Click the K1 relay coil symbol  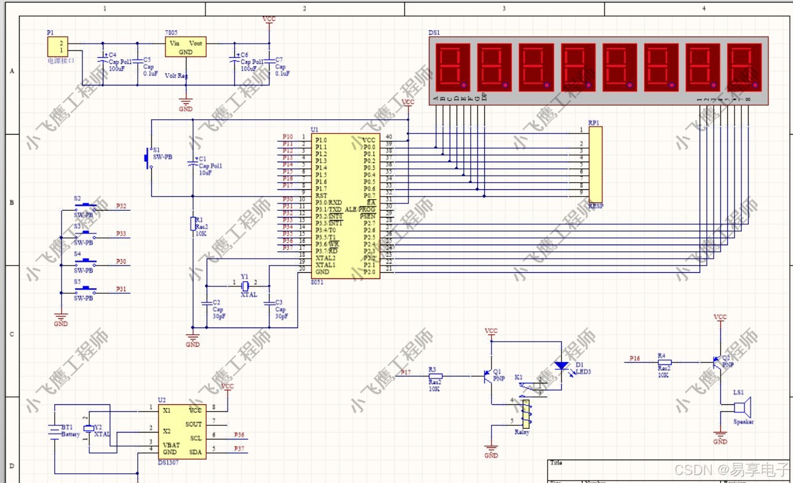tap(526, 414)
